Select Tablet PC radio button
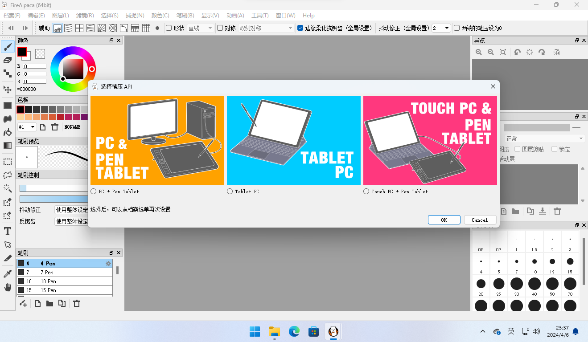Image resolution: width=588 pixels, height=342 pixels. 230,191
